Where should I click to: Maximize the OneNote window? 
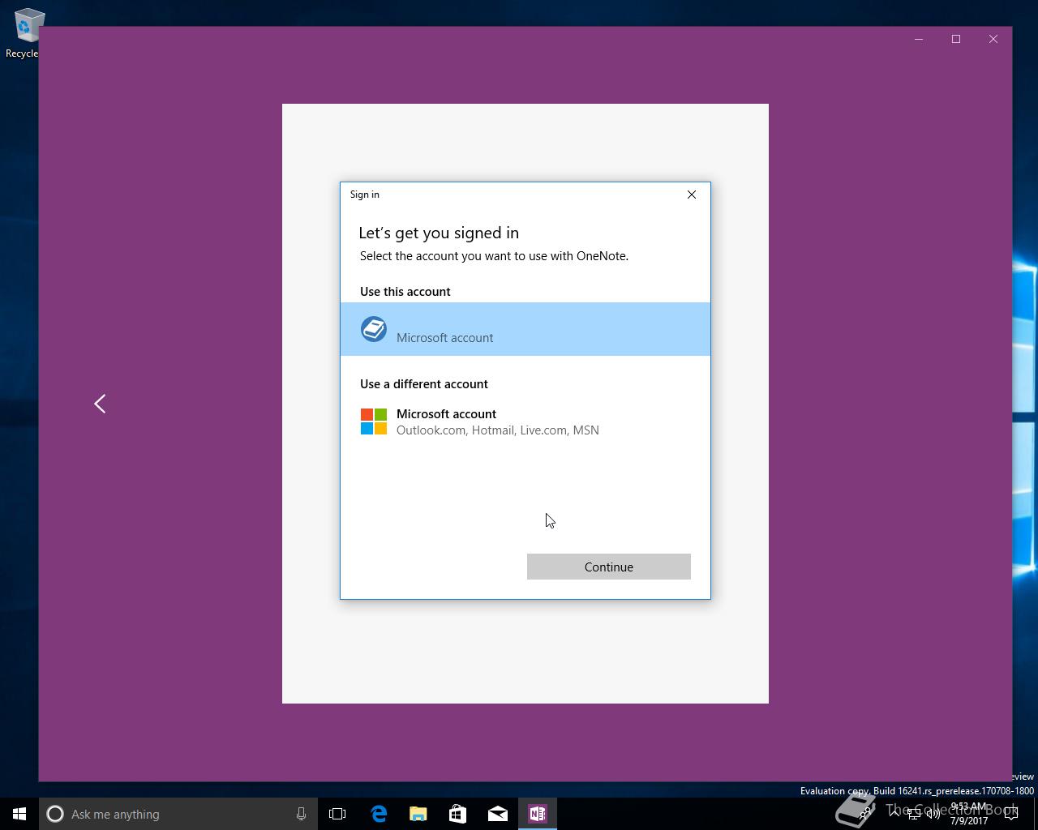pos(956,39)
